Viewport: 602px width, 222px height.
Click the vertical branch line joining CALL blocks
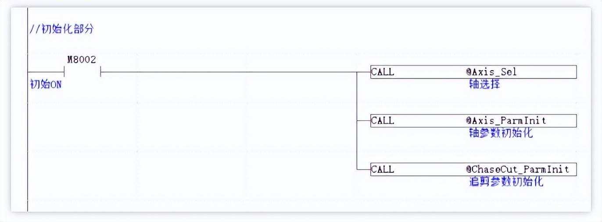[357, 121]
